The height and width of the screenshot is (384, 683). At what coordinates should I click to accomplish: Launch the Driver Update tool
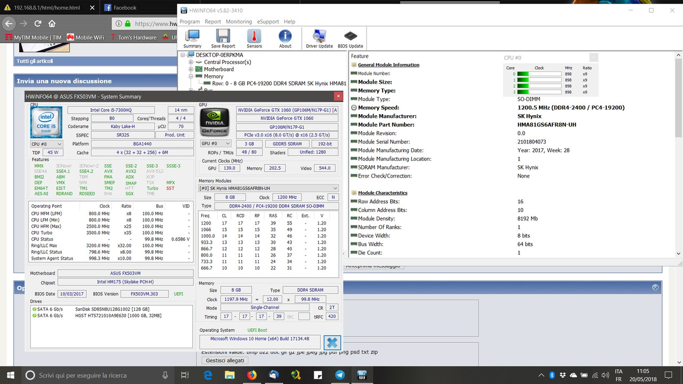tap(319, 39)
